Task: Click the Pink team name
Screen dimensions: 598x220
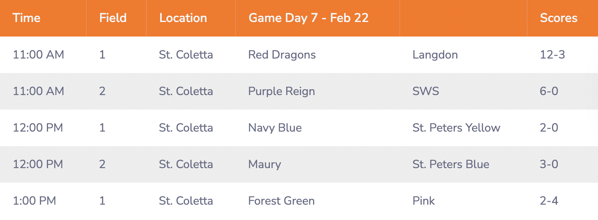Action: tap(423, 201)
